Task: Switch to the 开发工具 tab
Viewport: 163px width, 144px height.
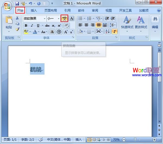Action: pos(126,11)
